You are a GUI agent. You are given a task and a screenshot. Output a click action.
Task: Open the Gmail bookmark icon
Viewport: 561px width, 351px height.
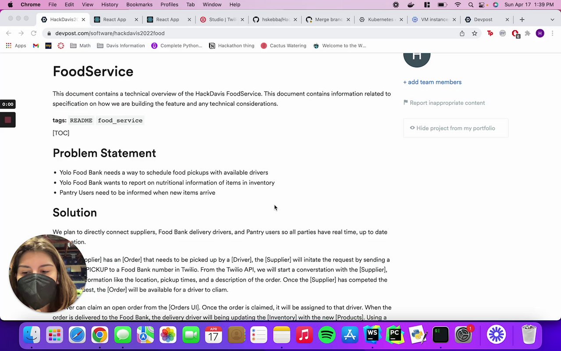click(36, 46)
